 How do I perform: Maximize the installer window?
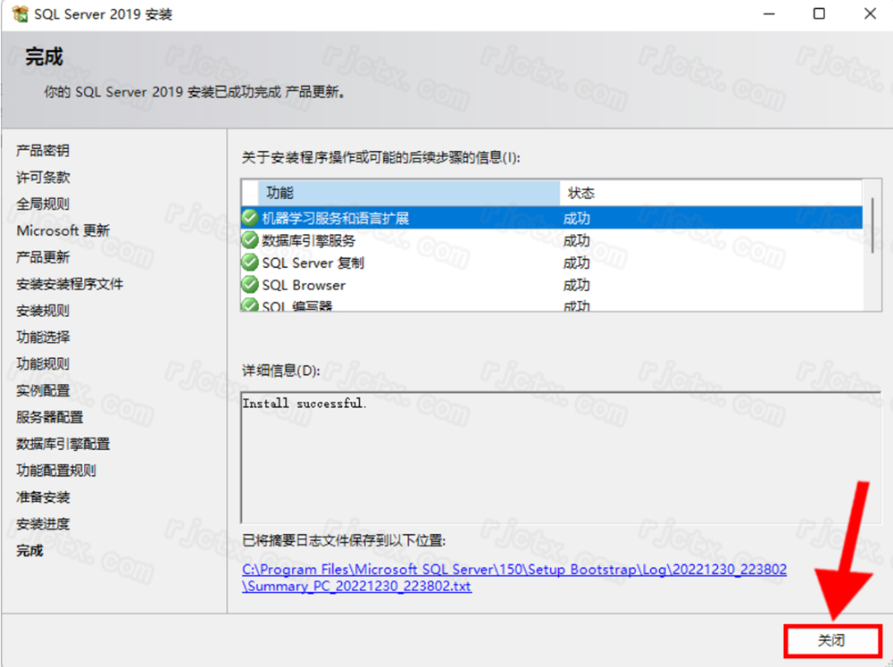pyautogui.click(x=819, y=14)
